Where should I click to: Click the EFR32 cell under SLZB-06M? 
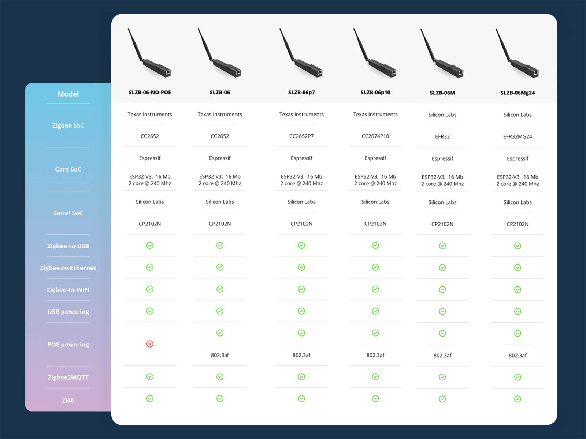point(442,136)
